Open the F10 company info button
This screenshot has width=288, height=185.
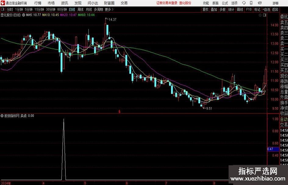click(249, 9)
